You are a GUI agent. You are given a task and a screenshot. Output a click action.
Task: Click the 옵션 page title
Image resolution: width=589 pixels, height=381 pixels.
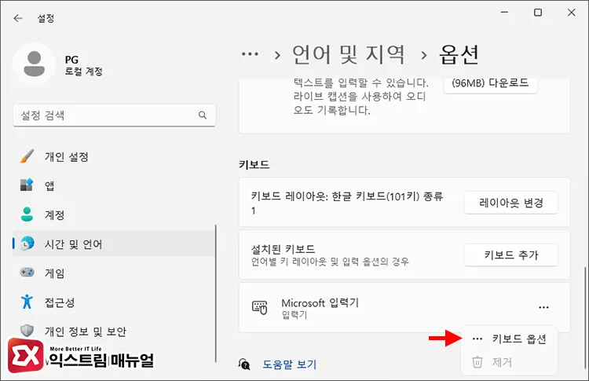click(x=459, y=54)
